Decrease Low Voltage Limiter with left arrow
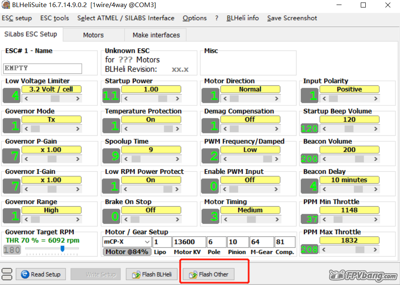The width and height of the screenshot is (400, 285). click(x=26, y=98)
